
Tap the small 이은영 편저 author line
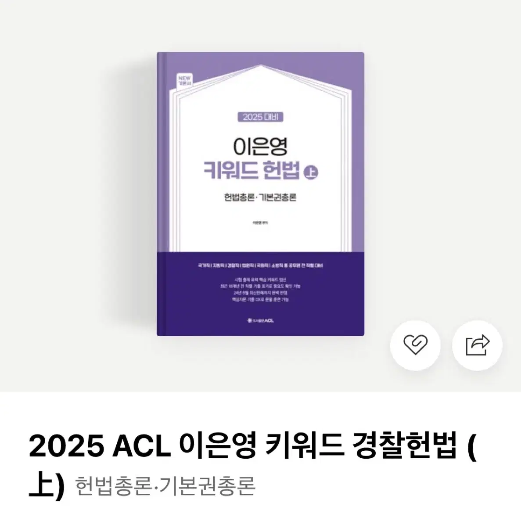[261, 223]
